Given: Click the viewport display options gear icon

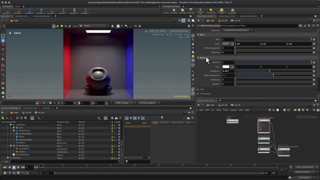Looking at the screenshot, I should pyautogui.click(x=189, y=26).
